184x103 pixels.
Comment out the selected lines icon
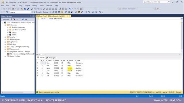coord(86,12)
